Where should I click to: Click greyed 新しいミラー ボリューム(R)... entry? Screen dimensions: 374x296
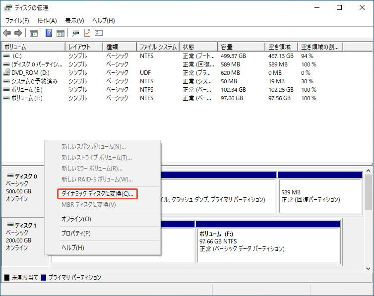coord(103,169)
